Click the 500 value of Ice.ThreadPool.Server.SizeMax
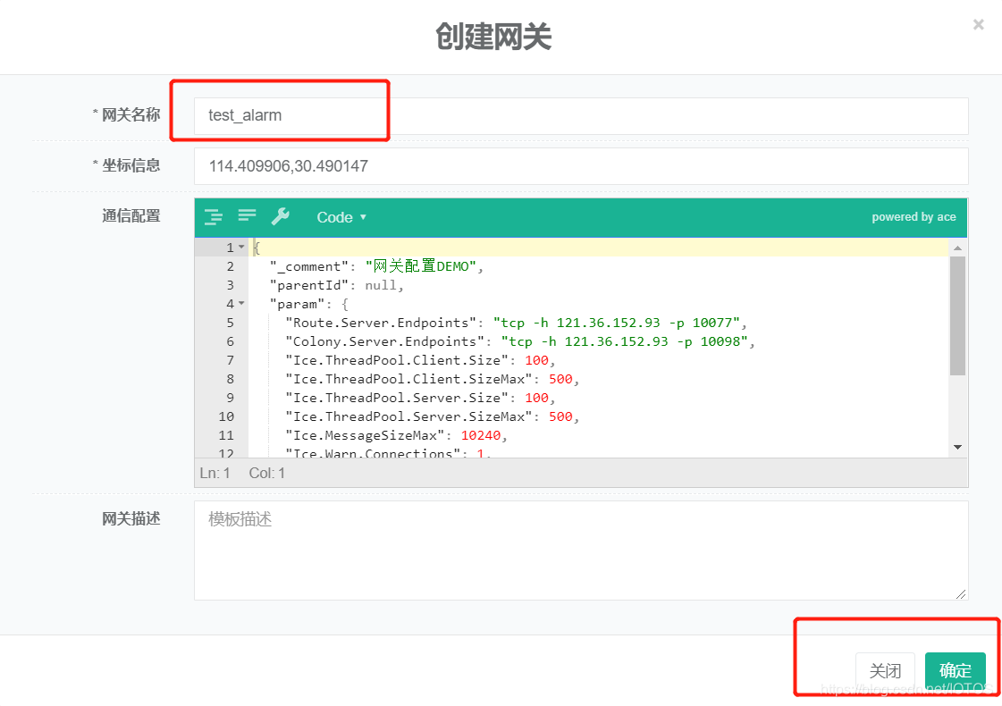Viewport: 1002px width, 706px height. pyautogui.click(x=560, y=416)
